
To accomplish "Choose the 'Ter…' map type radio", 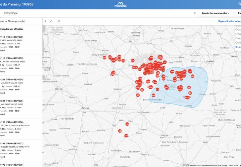I will point(236,38).
